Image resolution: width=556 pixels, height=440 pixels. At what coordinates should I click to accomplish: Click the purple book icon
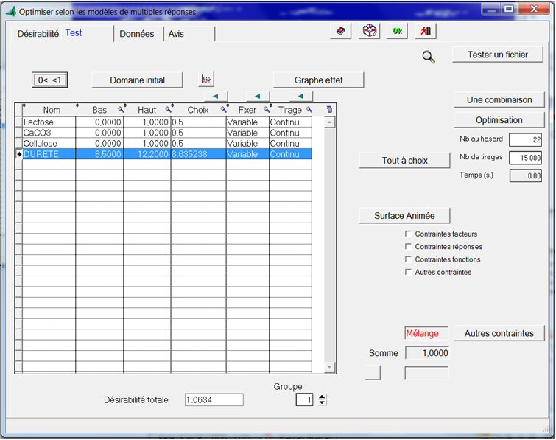coord(341,32)
